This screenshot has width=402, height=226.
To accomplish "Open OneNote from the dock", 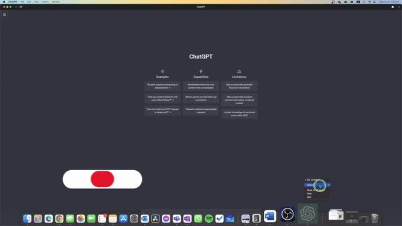I will pyautogui.click(x=187, y=218).
